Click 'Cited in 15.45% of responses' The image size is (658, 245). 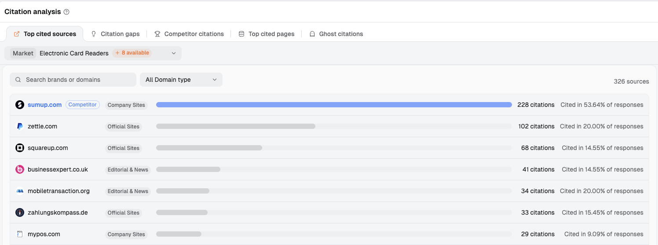603,212
